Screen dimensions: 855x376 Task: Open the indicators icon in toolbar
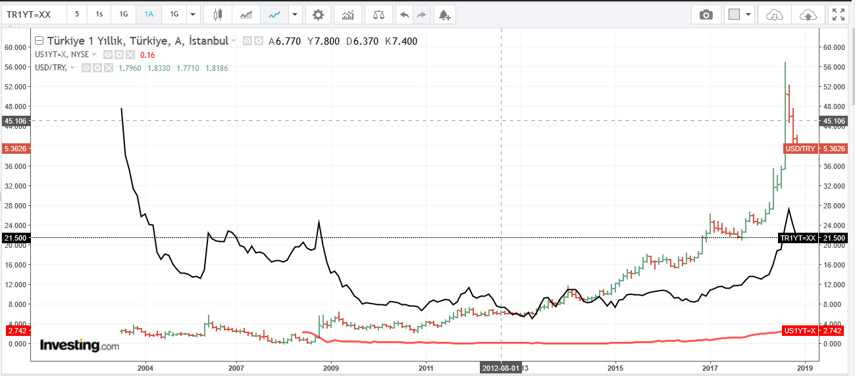[x=348, y=14]
